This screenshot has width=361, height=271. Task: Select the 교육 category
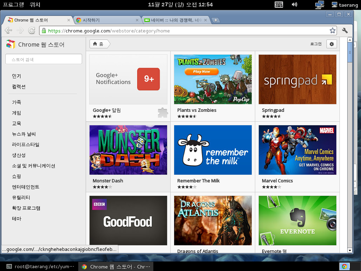tap(16, 123)
